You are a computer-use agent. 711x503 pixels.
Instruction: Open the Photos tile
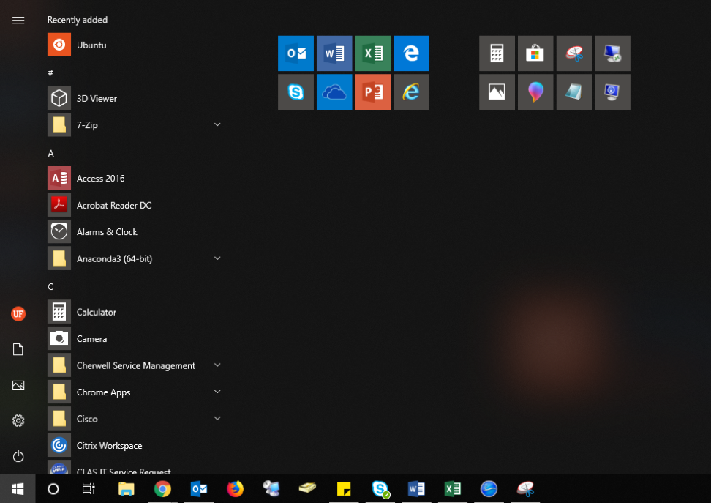point(497,92)
